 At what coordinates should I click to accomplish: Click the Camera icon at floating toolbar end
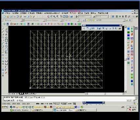(x=120, y=28)
